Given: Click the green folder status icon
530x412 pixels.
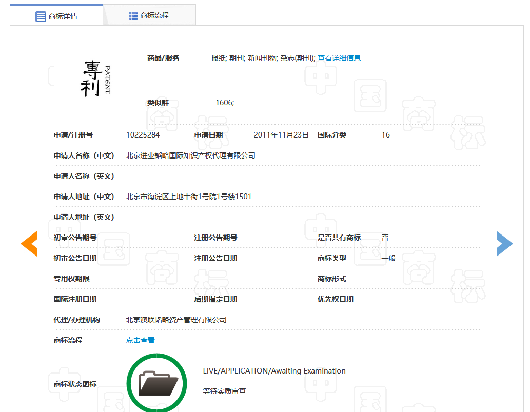Looking at the screenshot, I should 157,383.
